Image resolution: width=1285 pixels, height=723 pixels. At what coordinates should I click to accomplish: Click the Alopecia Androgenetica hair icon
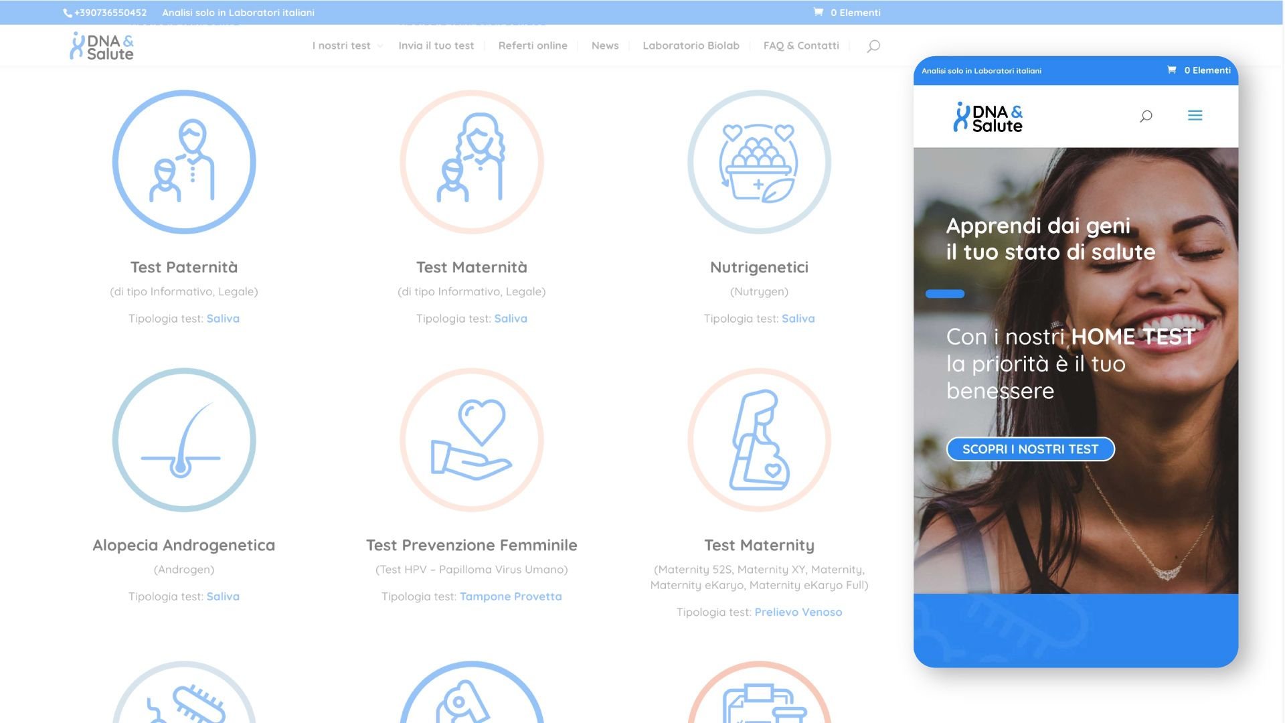click(x=185, y=440)
